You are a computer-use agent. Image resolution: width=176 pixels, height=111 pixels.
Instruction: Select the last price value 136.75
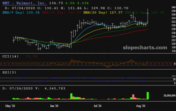click(x=56, y=3)
